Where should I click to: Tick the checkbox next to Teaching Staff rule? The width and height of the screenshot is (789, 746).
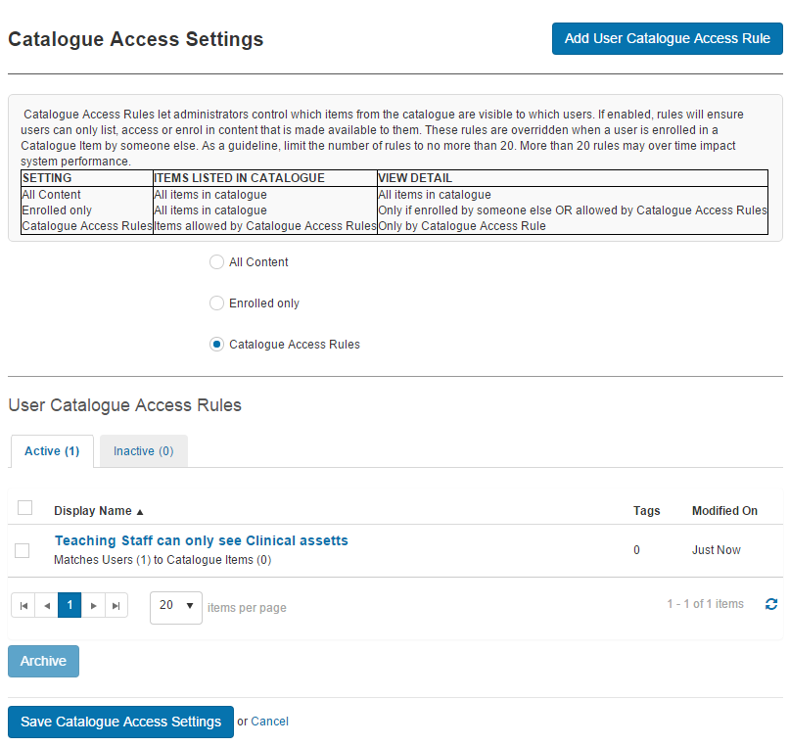click(x=23, y=550)
